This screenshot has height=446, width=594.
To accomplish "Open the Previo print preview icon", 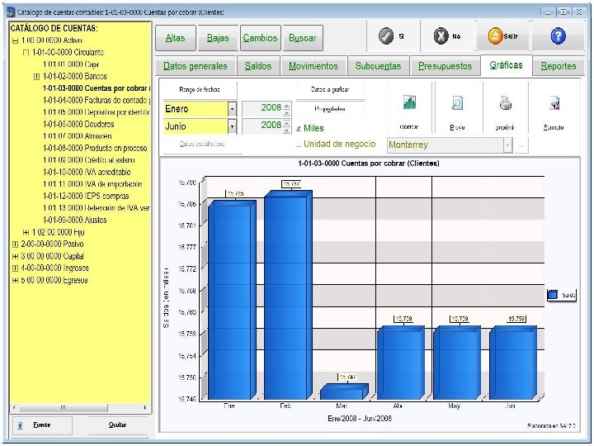I will [457, 103].
